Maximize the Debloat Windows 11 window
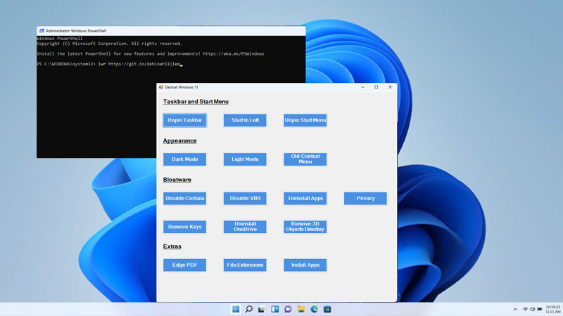 coord(377,87)
